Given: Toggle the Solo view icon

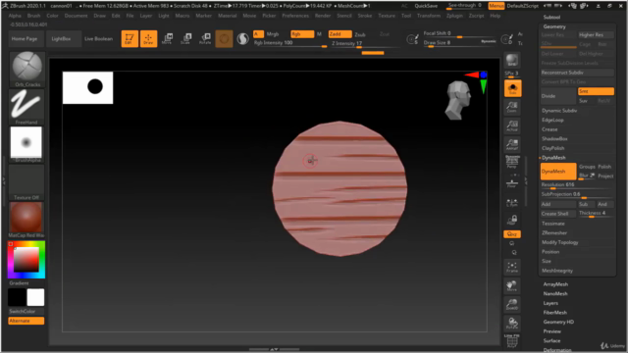Looking at the screenshot, I should (512, 88).
